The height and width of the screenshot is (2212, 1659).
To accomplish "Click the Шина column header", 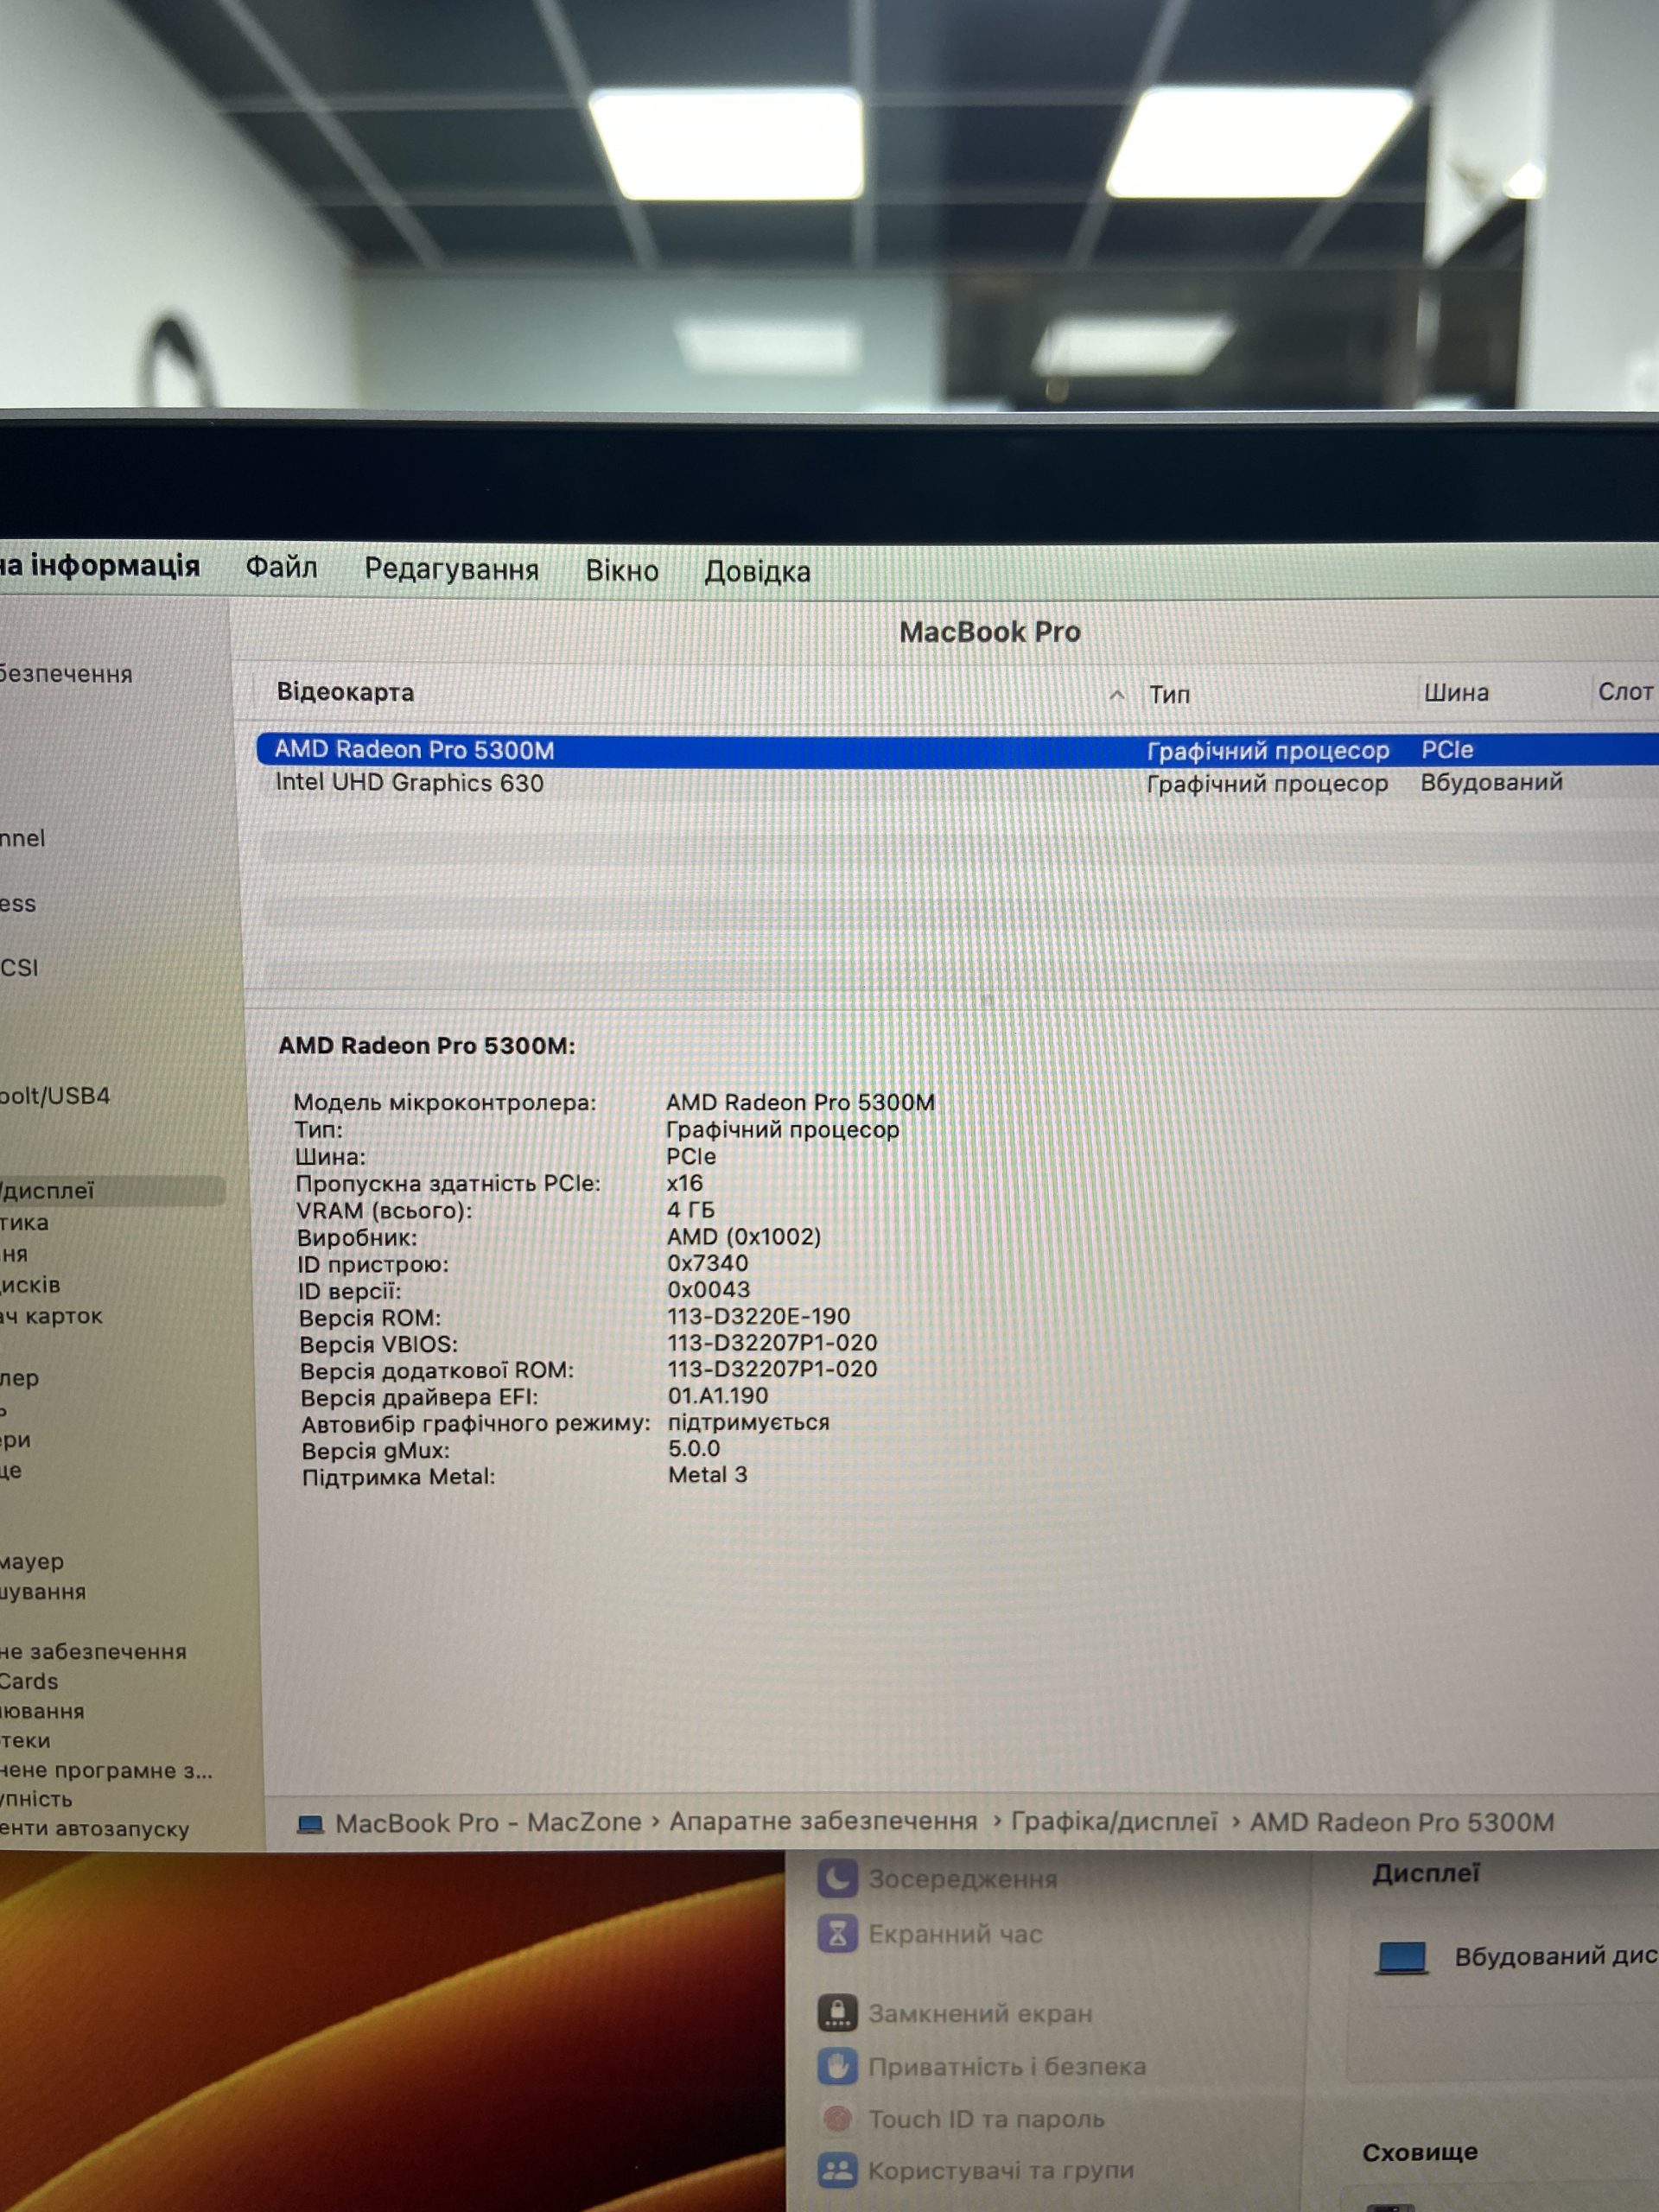I will [x=1456, y=692].
